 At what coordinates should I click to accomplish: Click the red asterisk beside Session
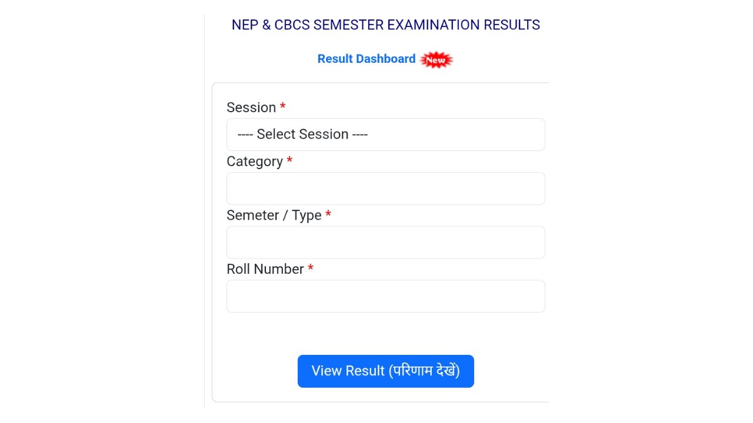(283, 107)
